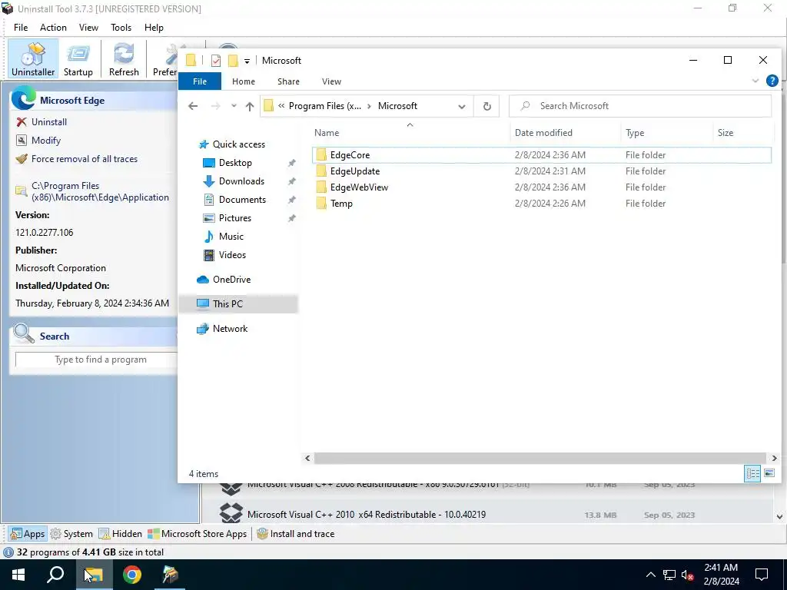The width and height of the screenshot is (787, 590).
Task: Select the EdgeUpdate folder
Action: coord(541,171)
